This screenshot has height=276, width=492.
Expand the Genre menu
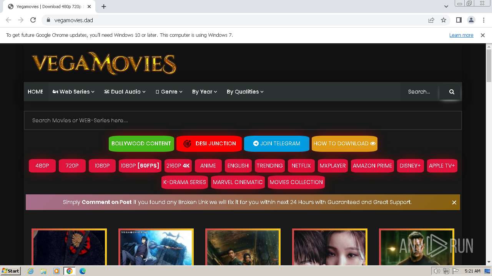[169, 92]
